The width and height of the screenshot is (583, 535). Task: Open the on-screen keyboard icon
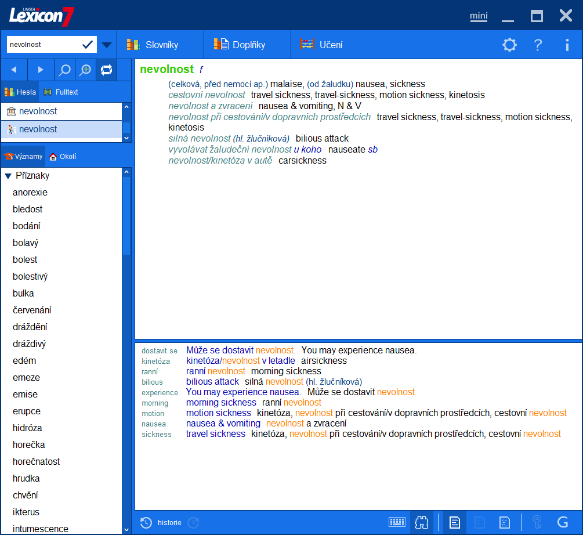pyautogui.click(x=397, y=522)
